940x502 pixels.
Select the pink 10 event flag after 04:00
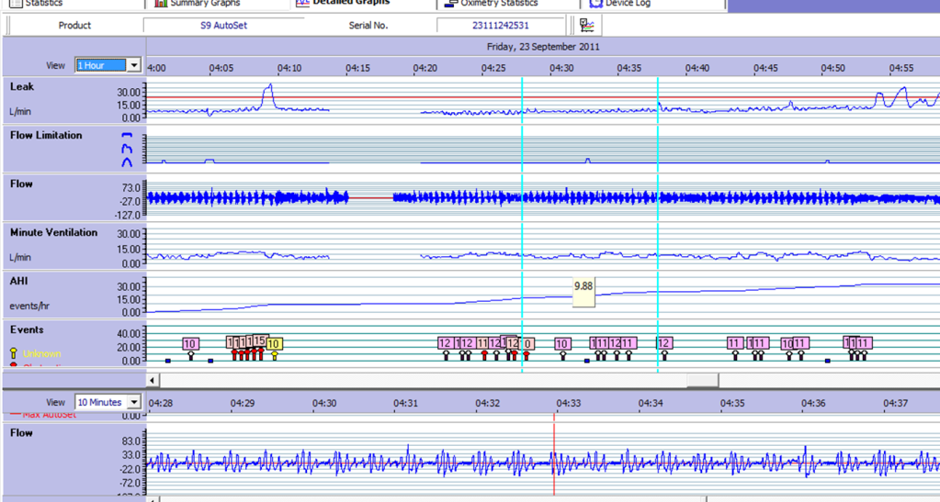tap(190, 344)
